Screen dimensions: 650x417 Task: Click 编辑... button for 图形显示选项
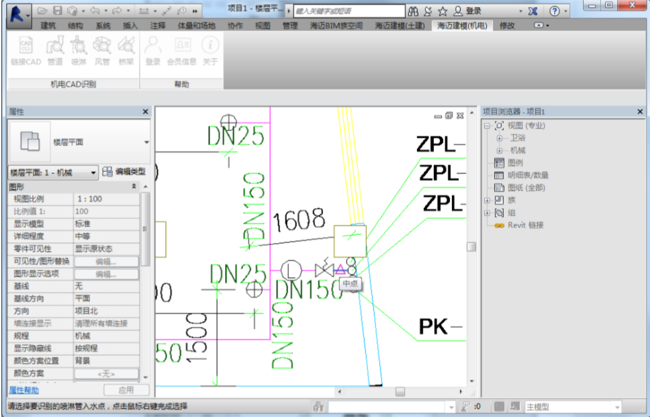(x=107, y=274)
